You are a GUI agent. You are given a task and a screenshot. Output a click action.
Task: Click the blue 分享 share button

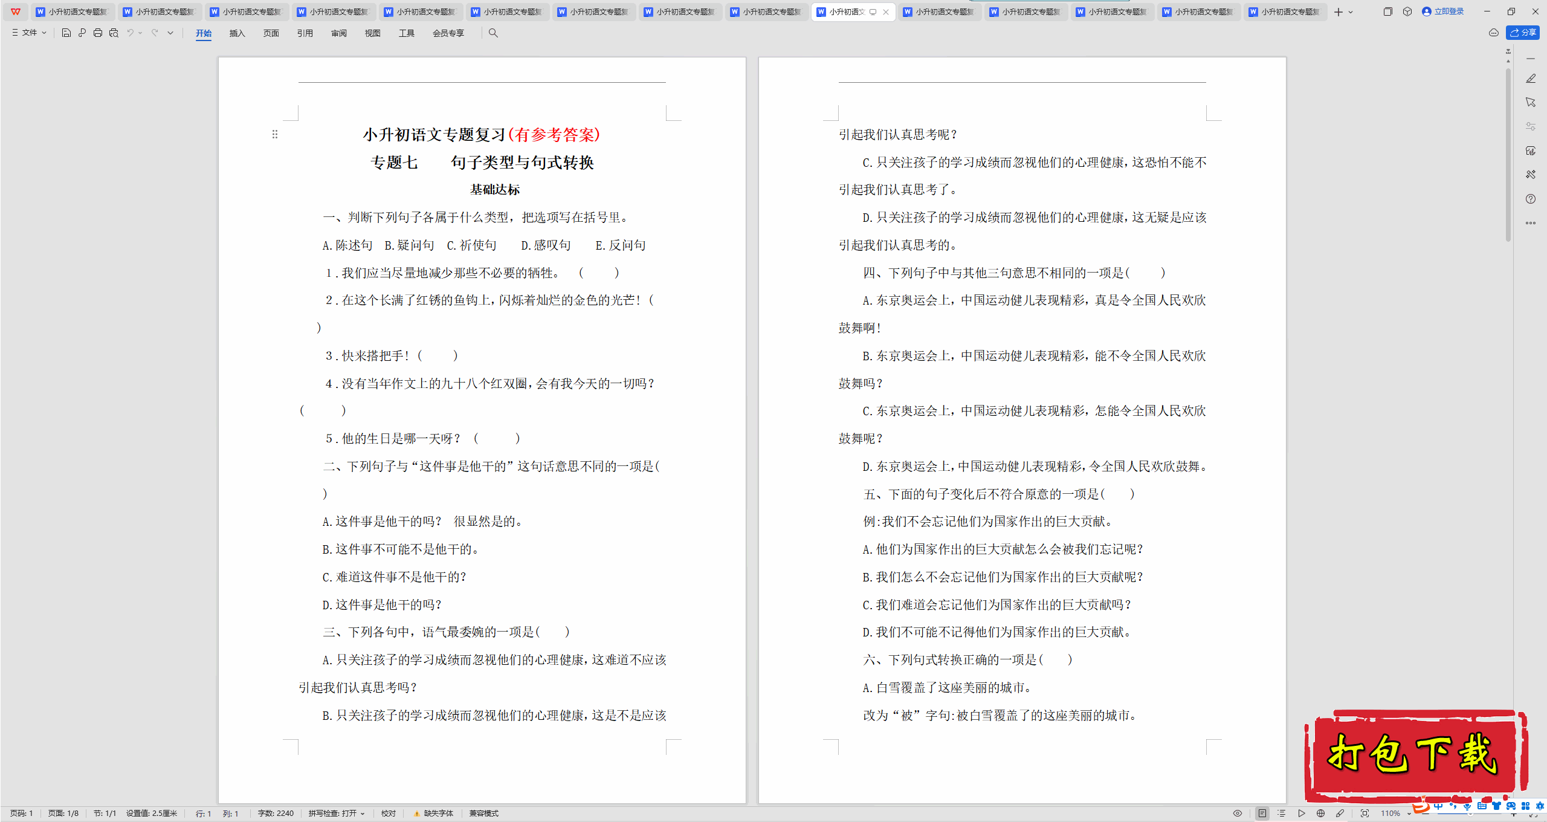(x=1523, y=33)
